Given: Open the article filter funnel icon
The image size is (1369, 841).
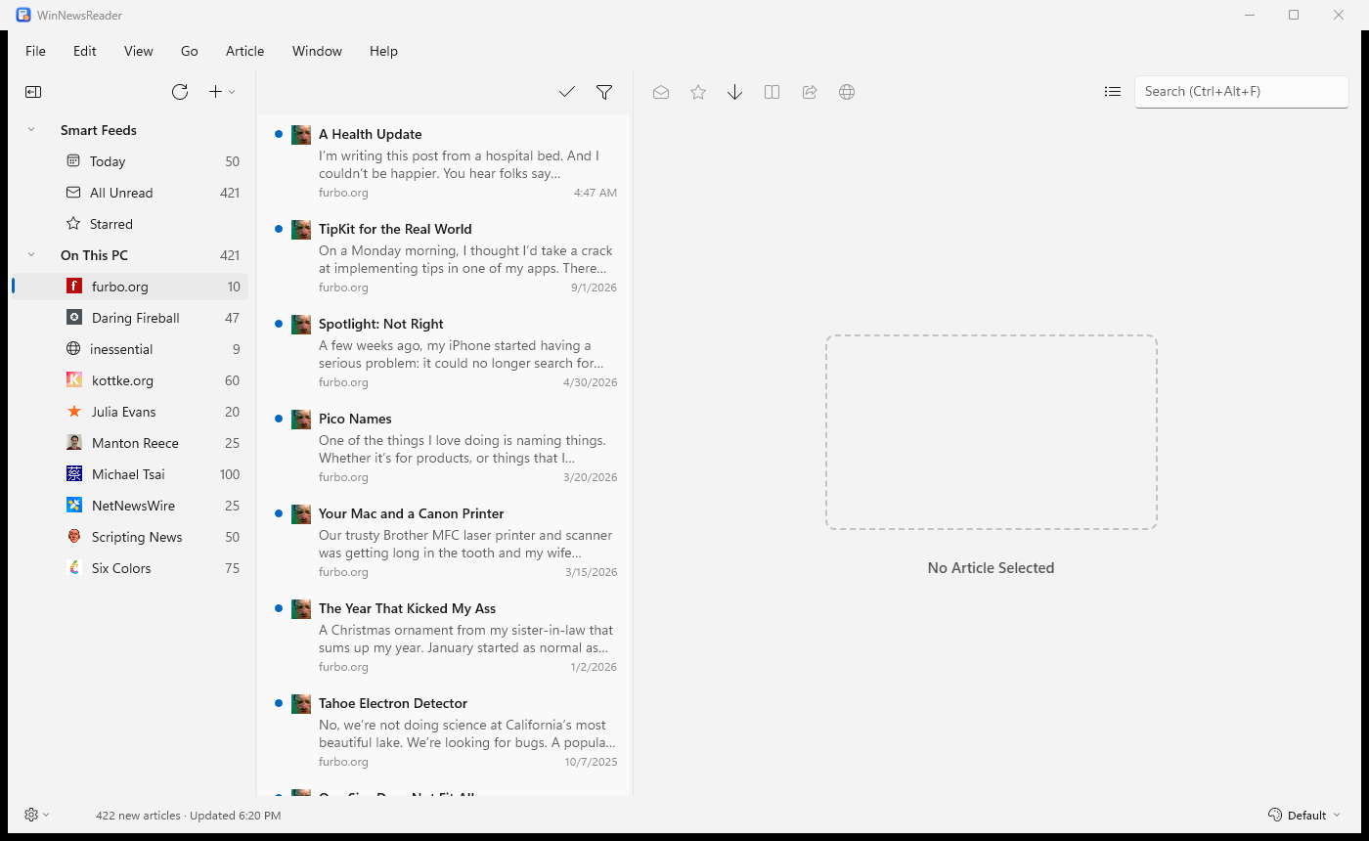Looking at the screenshot, I should [604, 92].
